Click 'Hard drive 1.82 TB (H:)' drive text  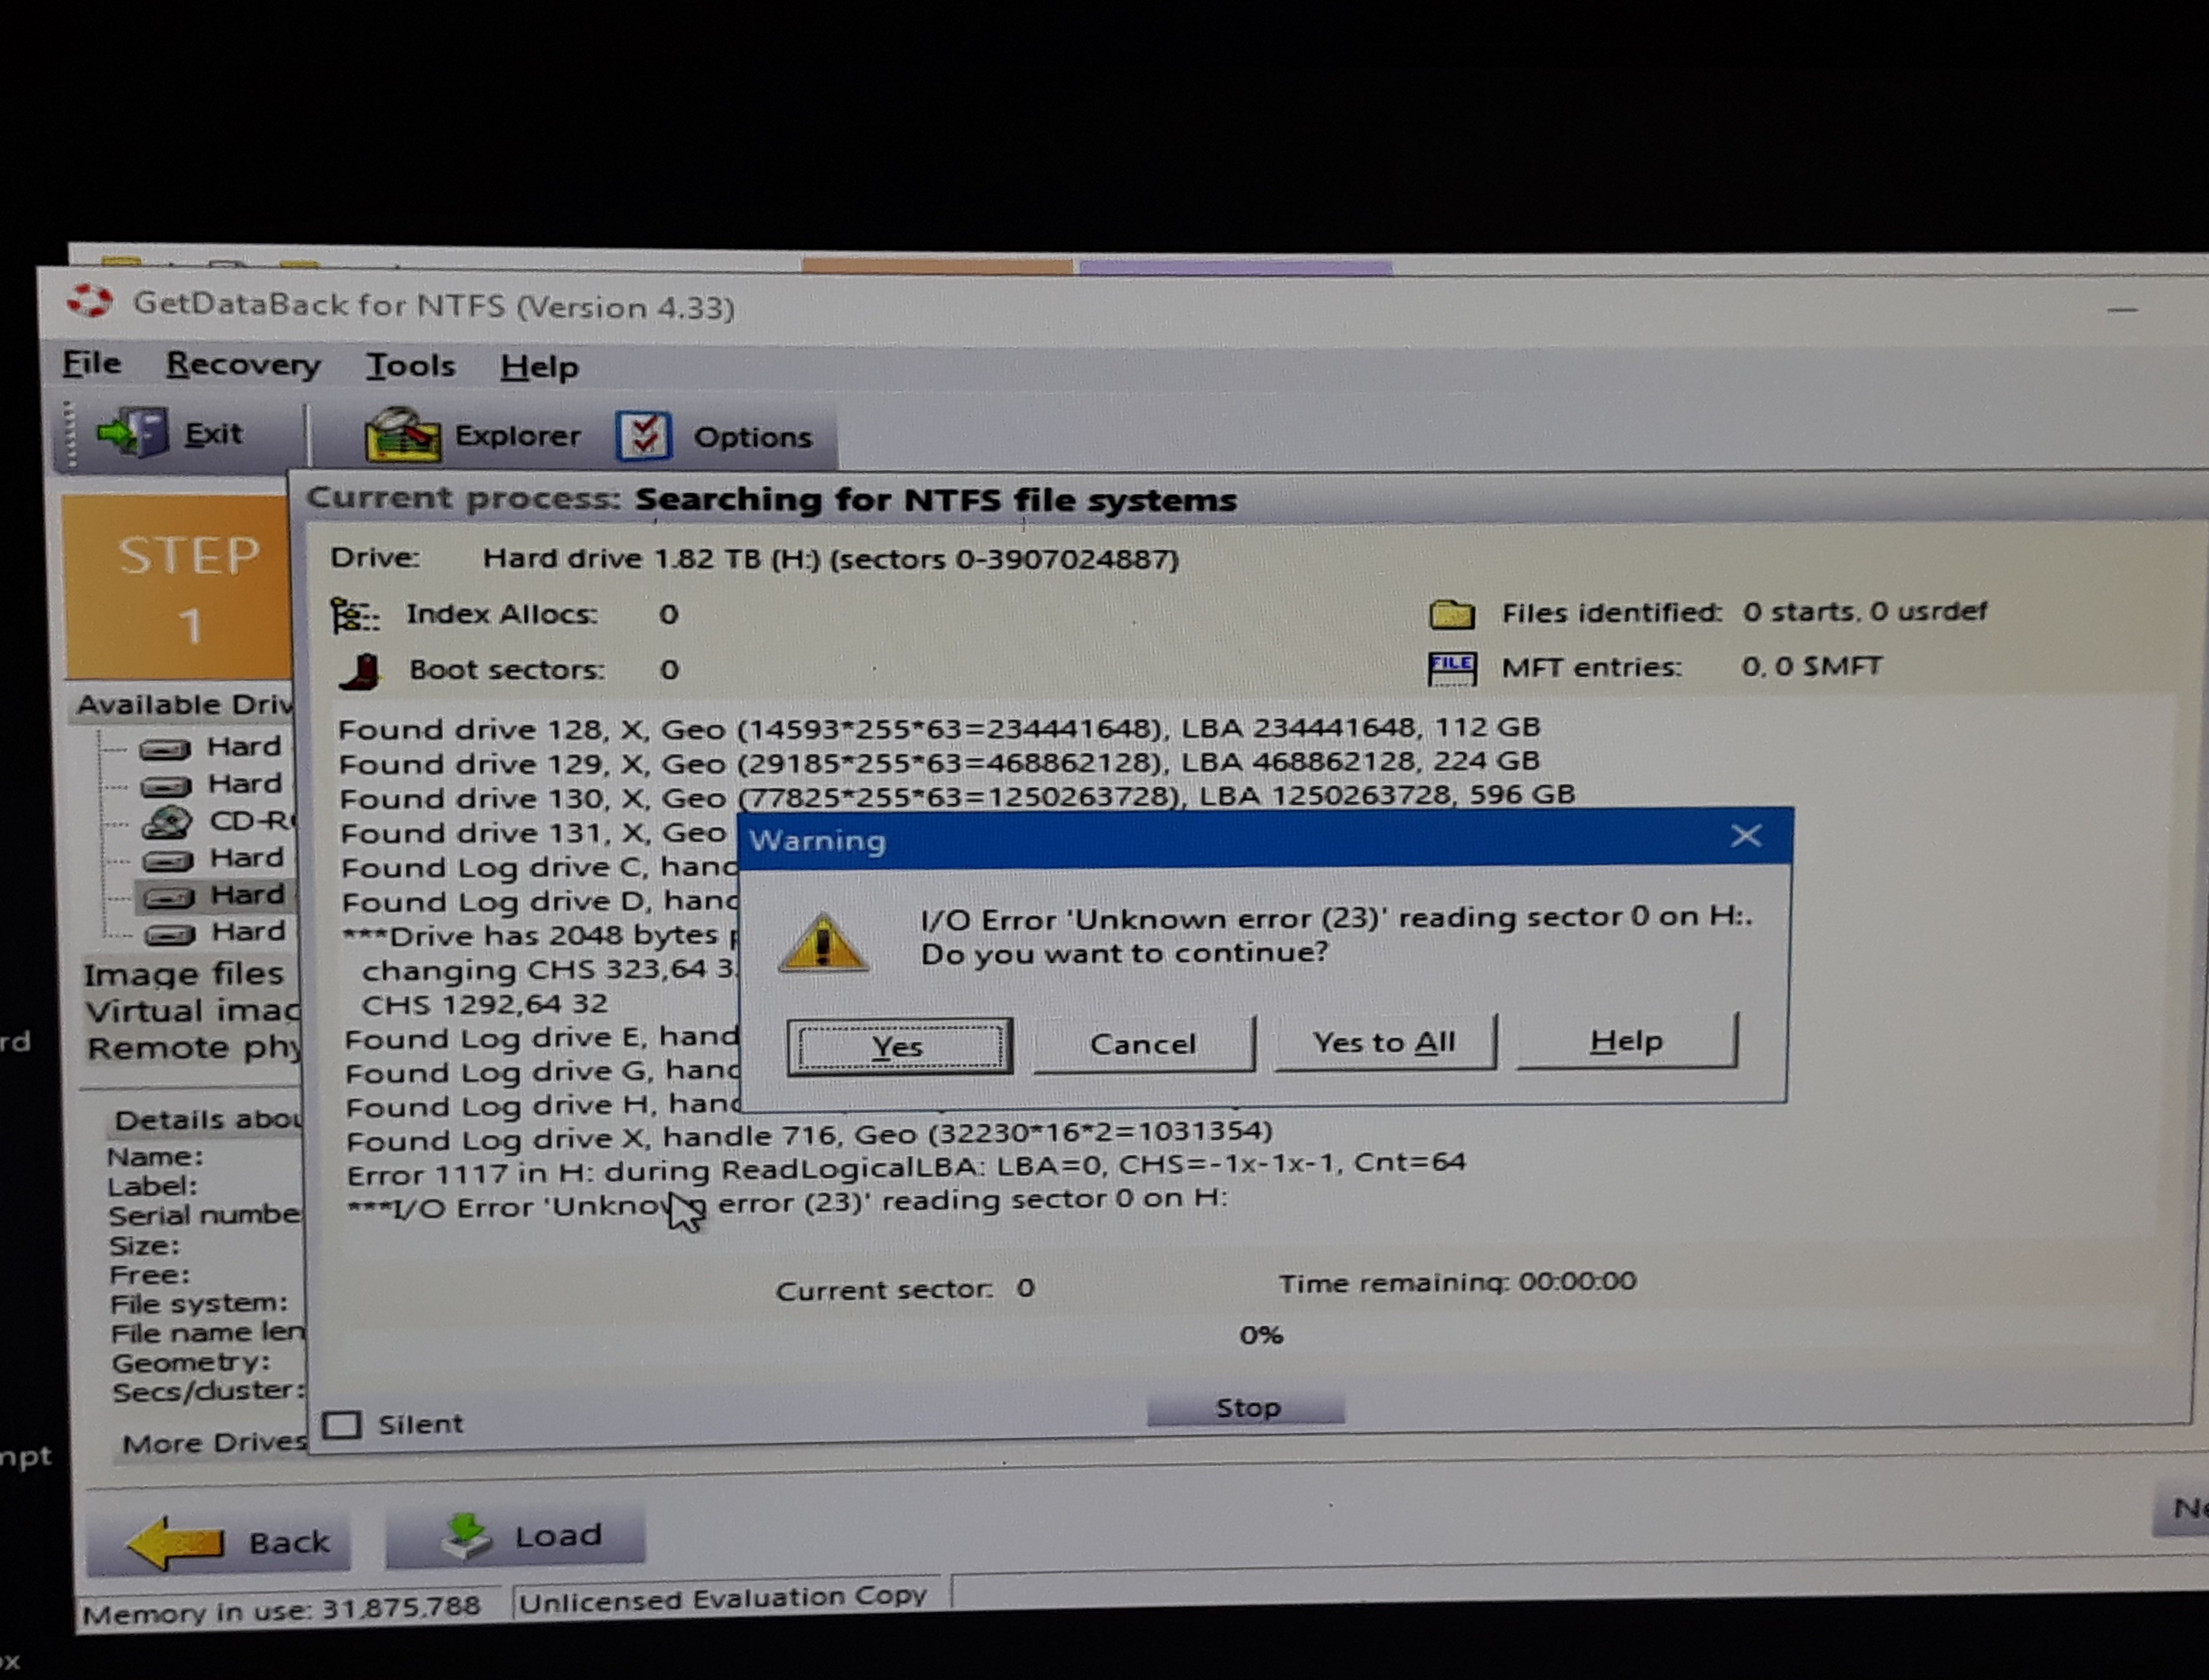point(830,559)
